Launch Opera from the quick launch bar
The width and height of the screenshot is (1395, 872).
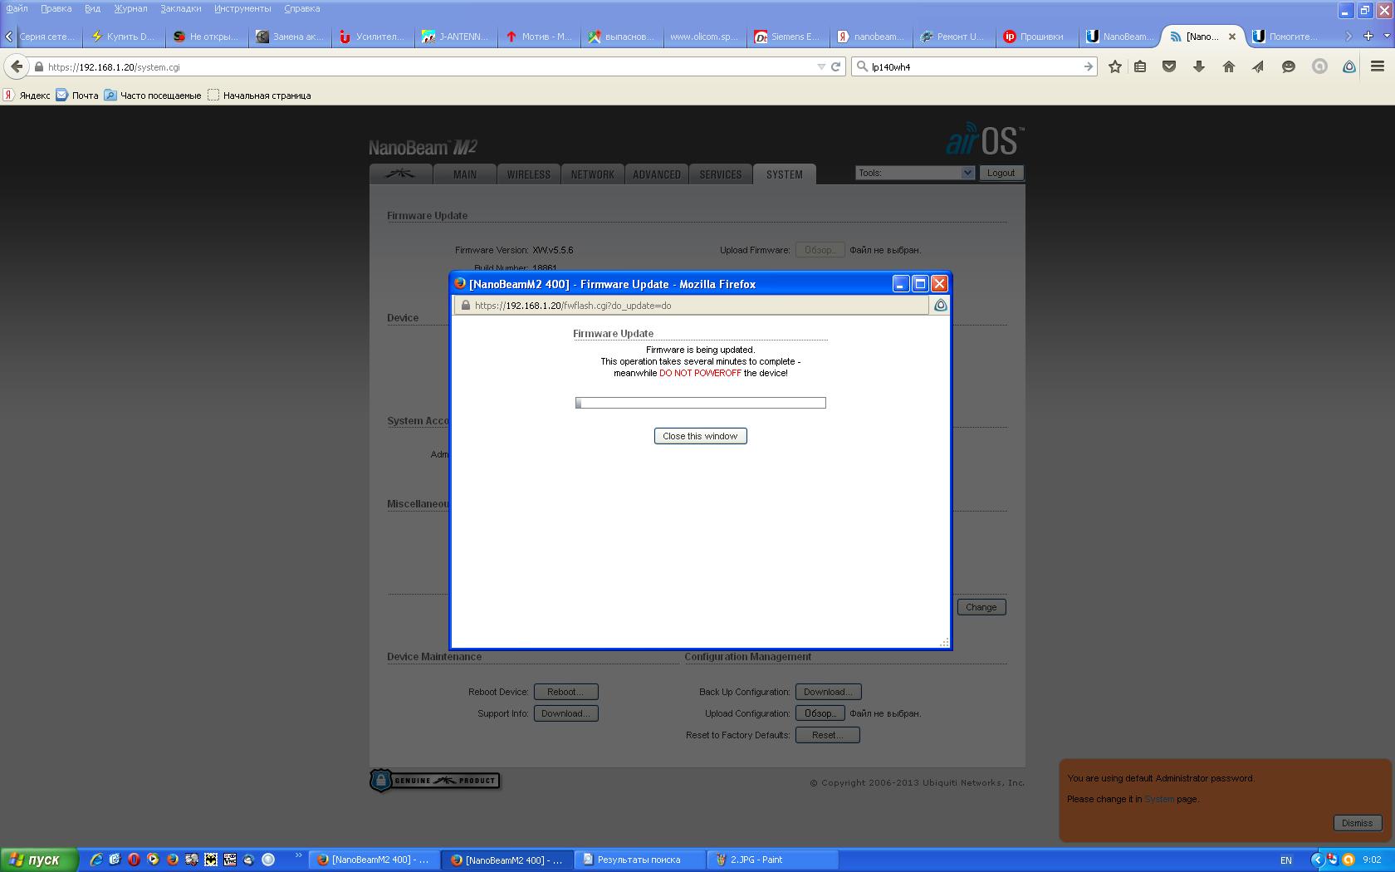tap(134, 860)
